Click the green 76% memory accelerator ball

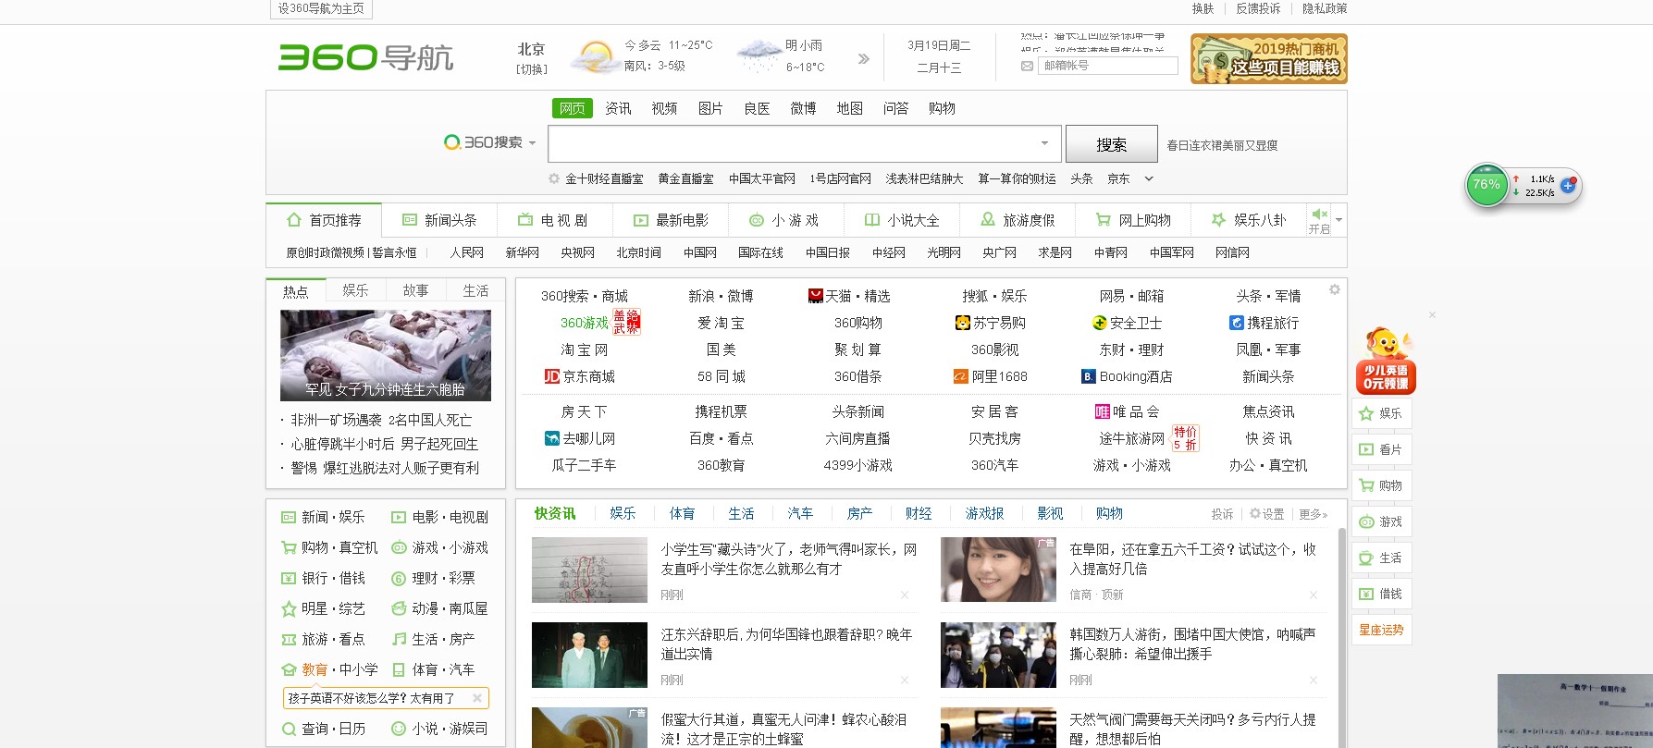pos(1487,185)
